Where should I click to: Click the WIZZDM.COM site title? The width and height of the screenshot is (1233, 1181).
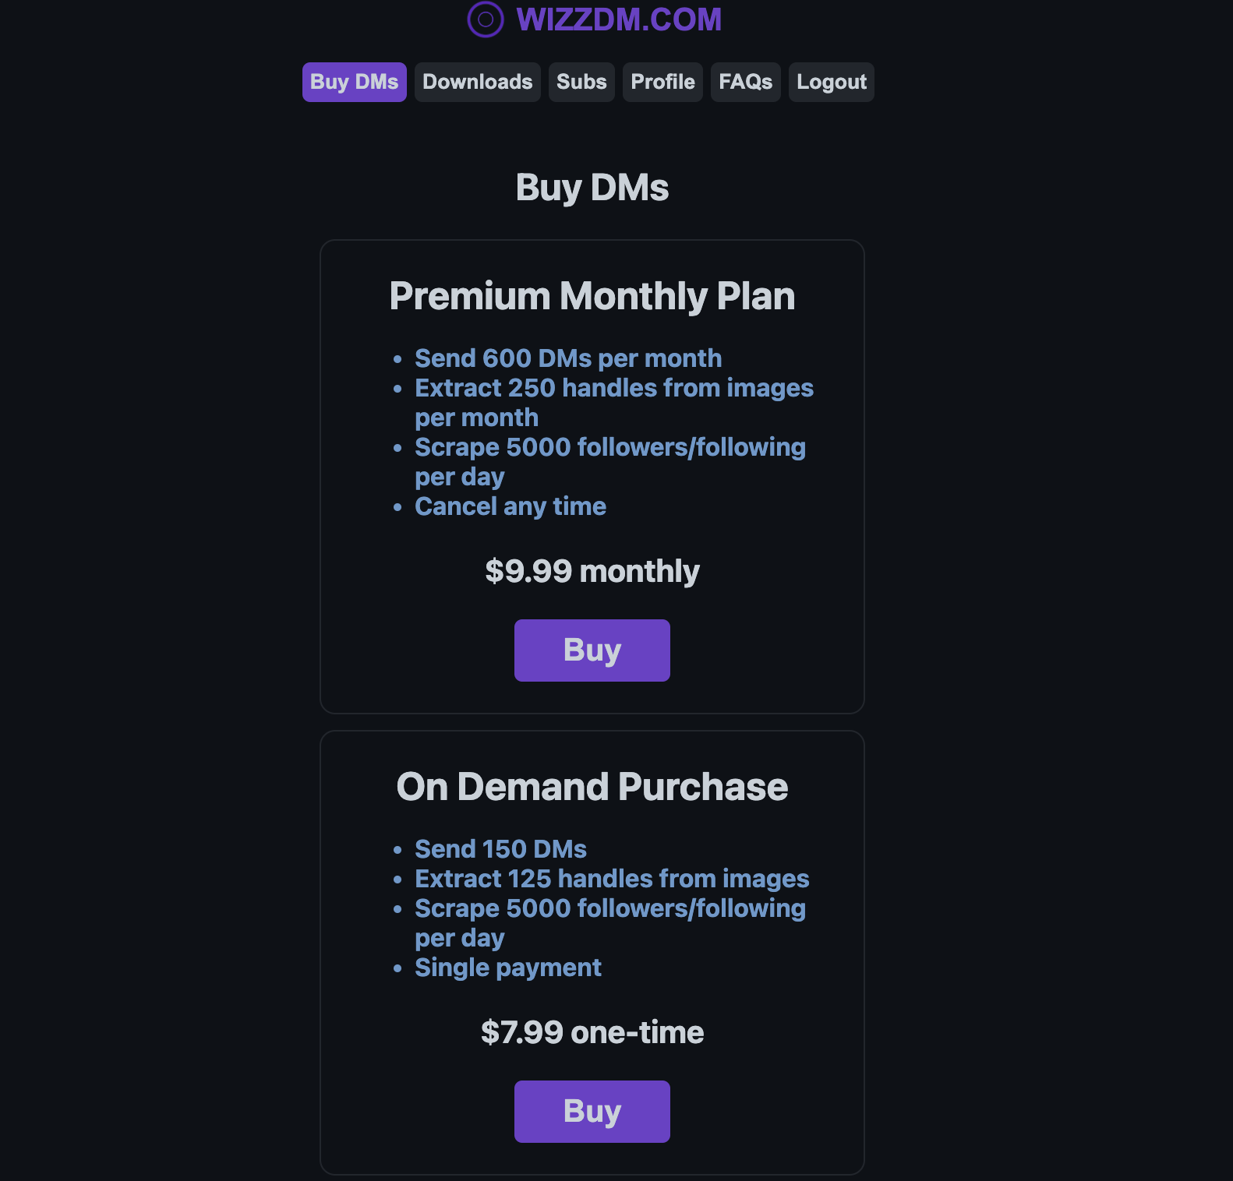[x=619, y=19]
